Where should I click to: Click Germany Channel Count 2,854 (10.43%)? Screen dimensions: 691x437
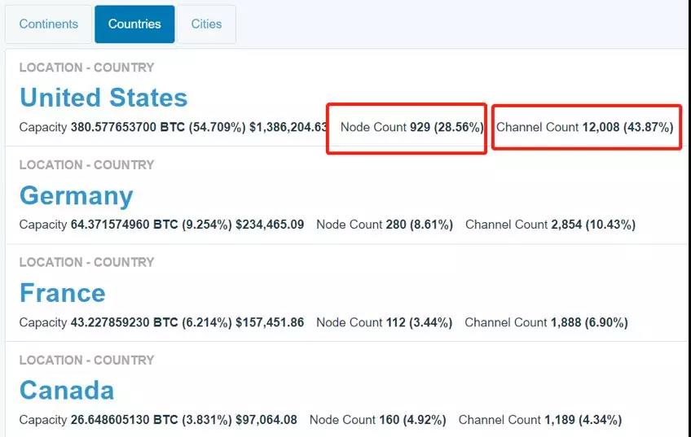coord(550,225)
